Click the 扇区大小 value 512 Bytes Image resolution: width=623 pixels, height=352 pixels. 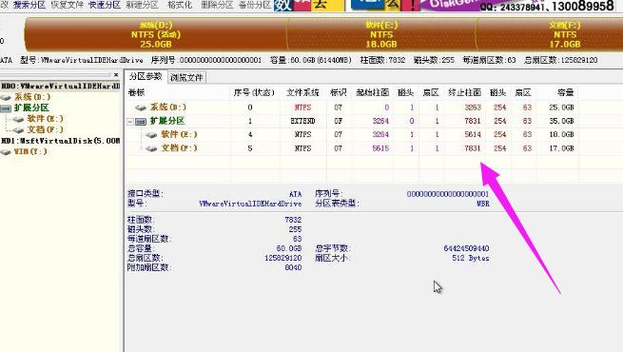pyautogui.click(x=471, y=258)
